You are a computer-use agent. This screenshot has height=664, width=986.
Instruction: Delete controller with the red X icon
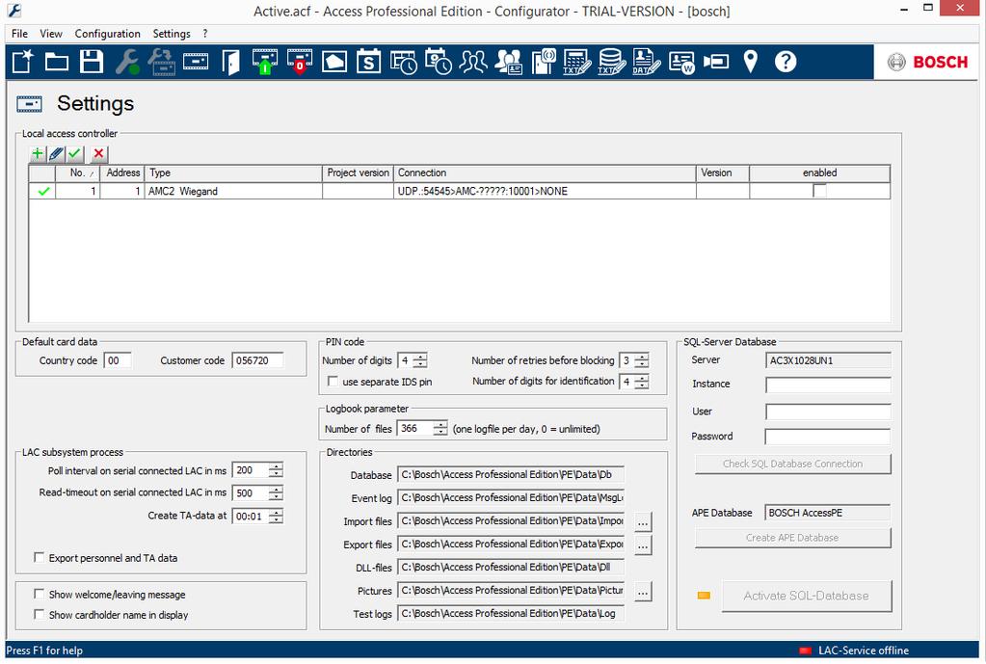tap(98, 153)
